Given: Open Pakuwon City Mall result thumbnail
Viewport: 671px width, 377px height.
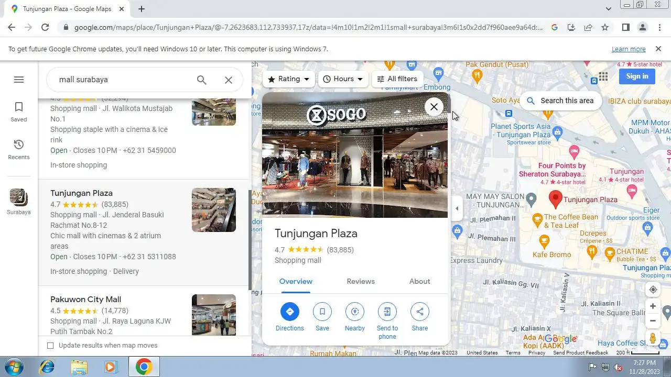Looking at the screenshot, I should click(x=214, y=315).
